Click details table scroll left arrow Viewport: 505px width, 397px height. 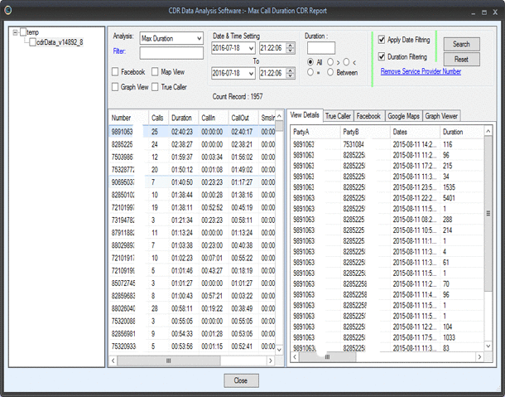tap(295, 356)
